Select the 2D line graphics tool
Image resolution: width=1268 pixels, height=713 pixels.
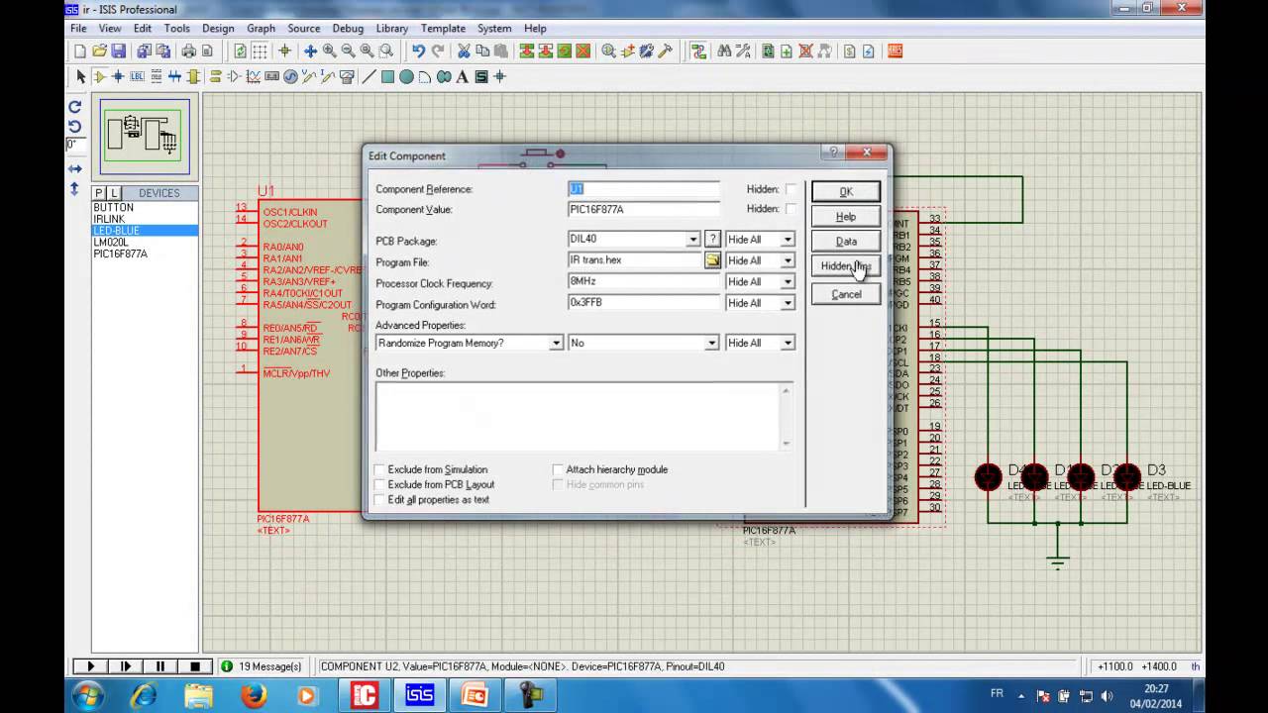click(x=368, y=76)
